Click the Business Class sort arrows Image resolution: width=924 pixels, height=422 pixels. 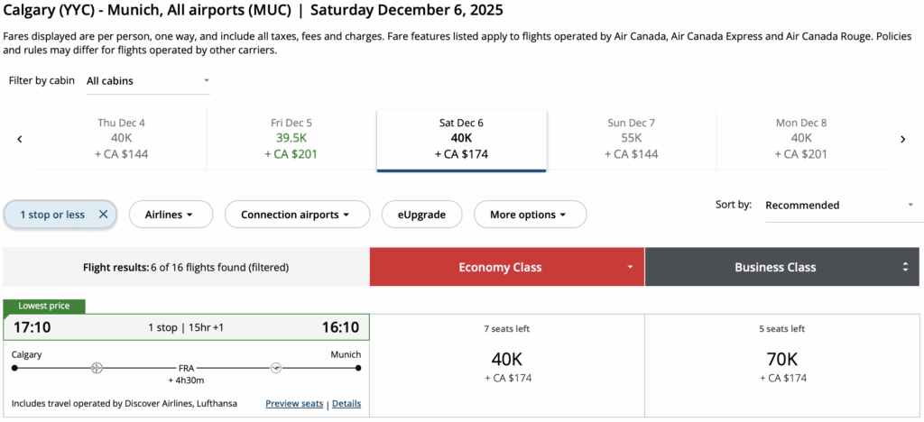tap(905, 268)
